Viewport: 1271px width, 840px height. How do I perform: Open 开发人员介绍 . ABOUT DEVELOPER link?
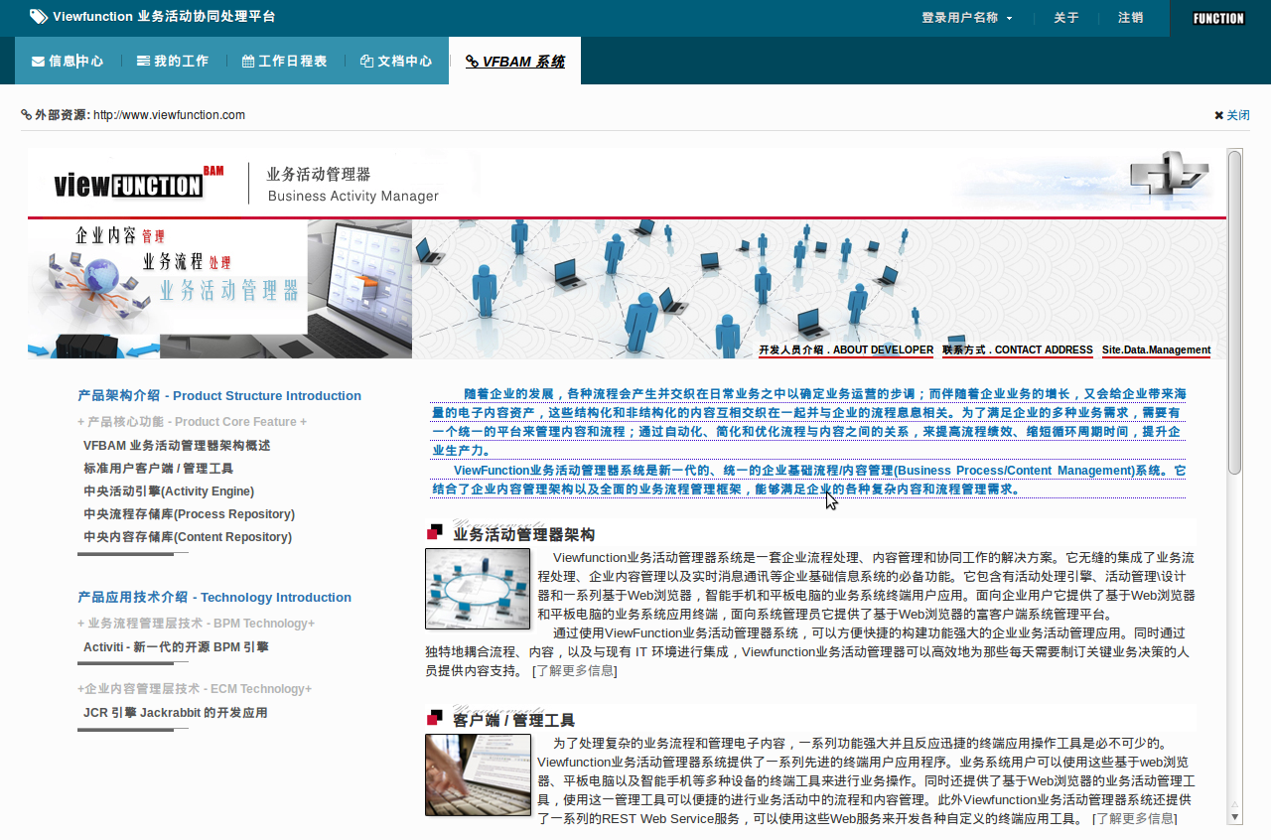[846, 350]
